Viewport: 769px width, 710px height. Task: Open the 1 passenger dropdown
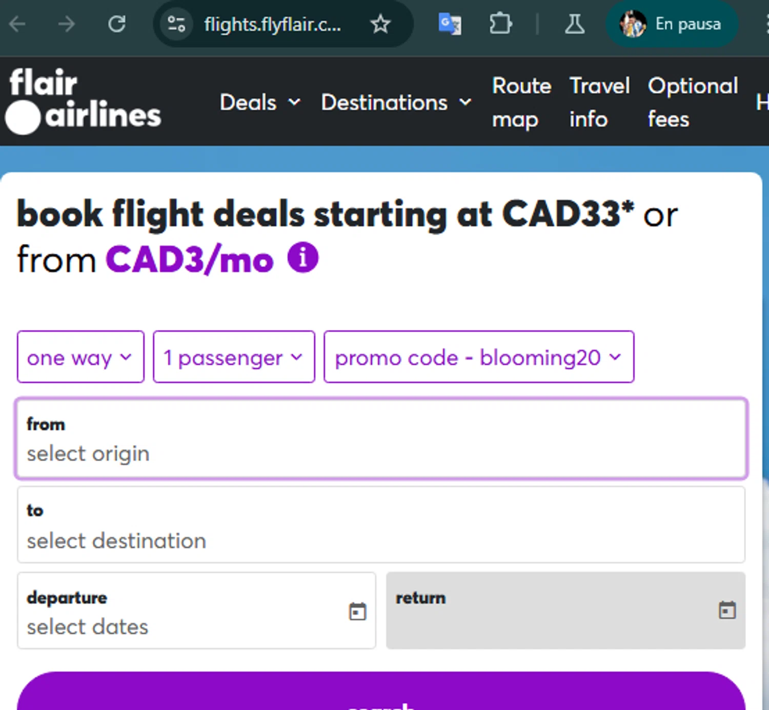tap(234, 357)
